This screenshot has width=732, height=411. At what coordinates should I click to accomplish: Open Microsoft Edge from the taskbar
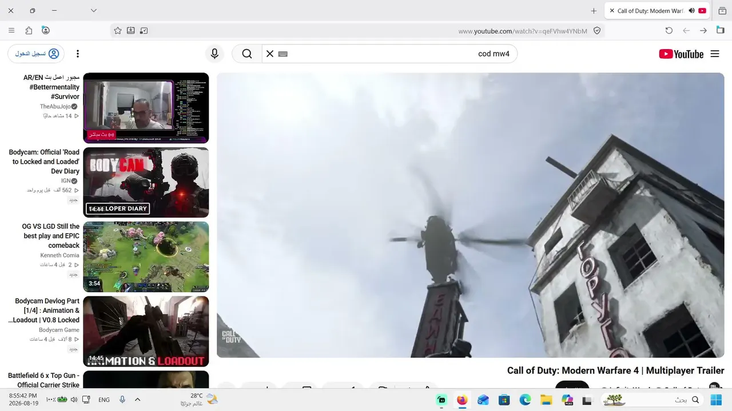pos(525,400)
